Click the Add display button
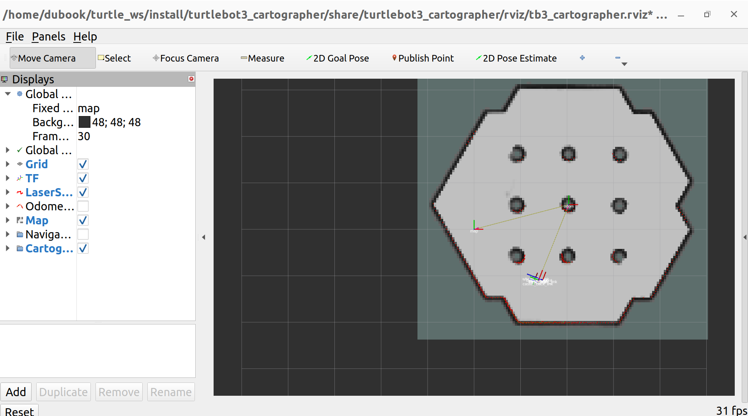 click(16, 392)
